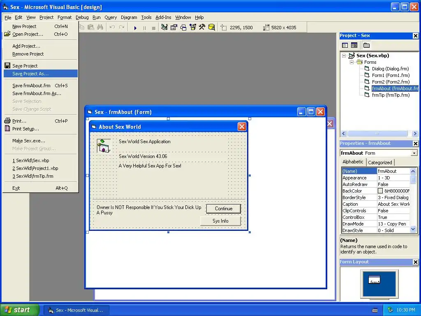Choose Remove Project from the File menu
Screen dimensions: 421x316
[x=41, y=54]
